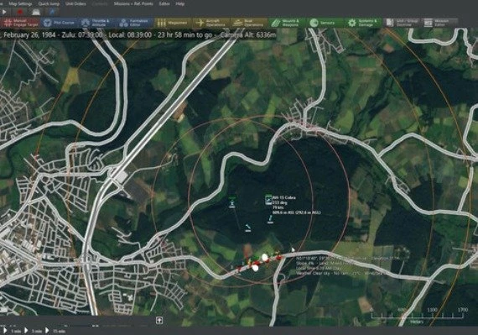Click the map distance scale bar
The image size is (478, 335).
pos(418,315)
